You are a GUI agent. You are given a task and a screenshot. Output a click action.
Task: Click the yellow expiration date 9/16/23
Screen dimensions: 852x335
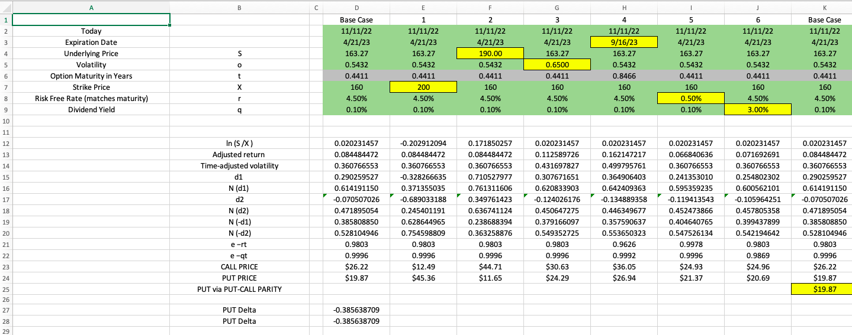pyautogui.click(x=624, y=42)
